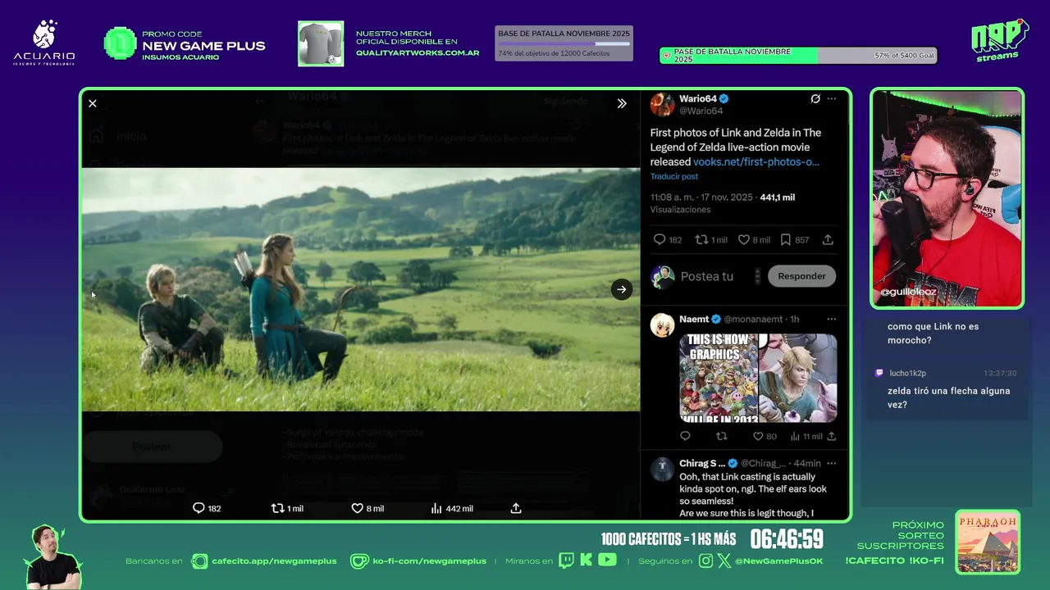Viewport: 1050px width, 590px height.
Task: Click the QUALITYARTWORKS.COM.AR text
Action: click(x=418, y=52)
